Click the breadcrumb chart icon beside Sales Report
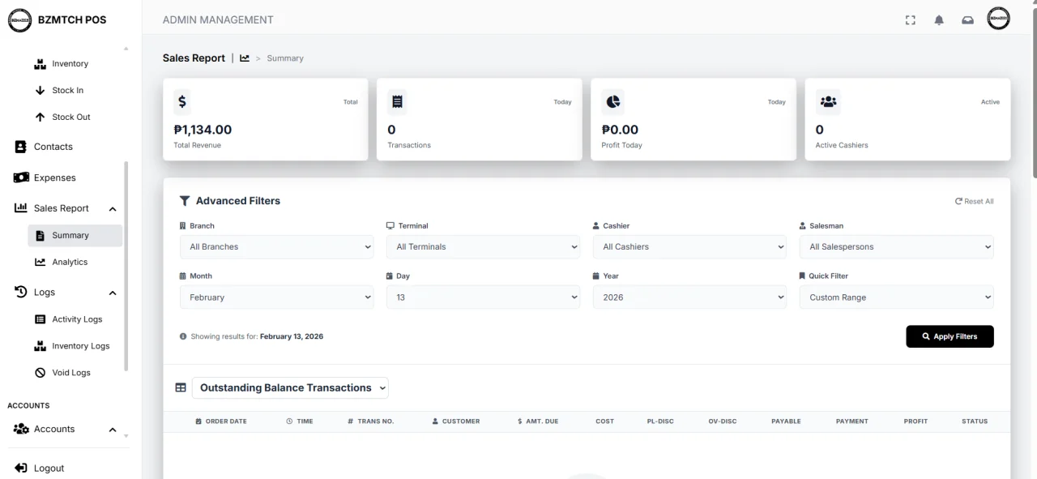Viewport: 1037px width, 479px height. 245,58
